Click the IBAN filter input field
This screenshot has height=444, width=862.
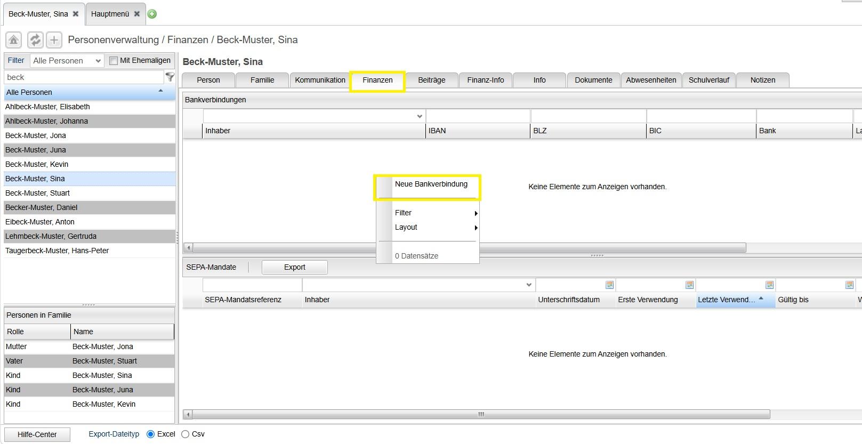(478, 116)
